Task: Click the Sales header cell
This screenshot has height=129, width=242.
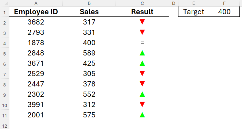Action: [89, 12]
